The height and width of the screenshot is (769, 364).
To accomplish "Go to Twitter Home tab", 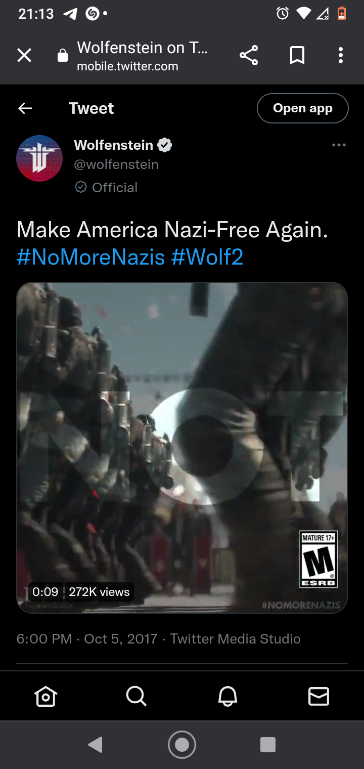I will pyautogui.click(x=45, y=697).
